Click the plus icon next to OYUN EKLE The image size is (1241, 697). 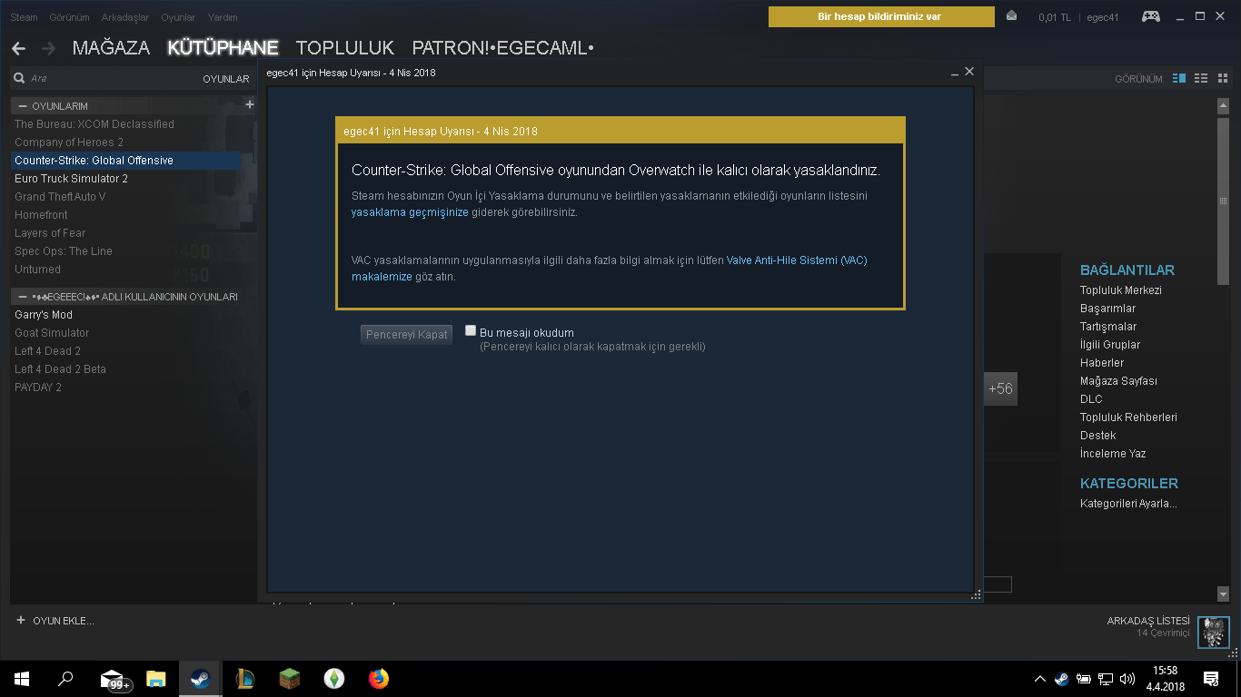(21, 621)
